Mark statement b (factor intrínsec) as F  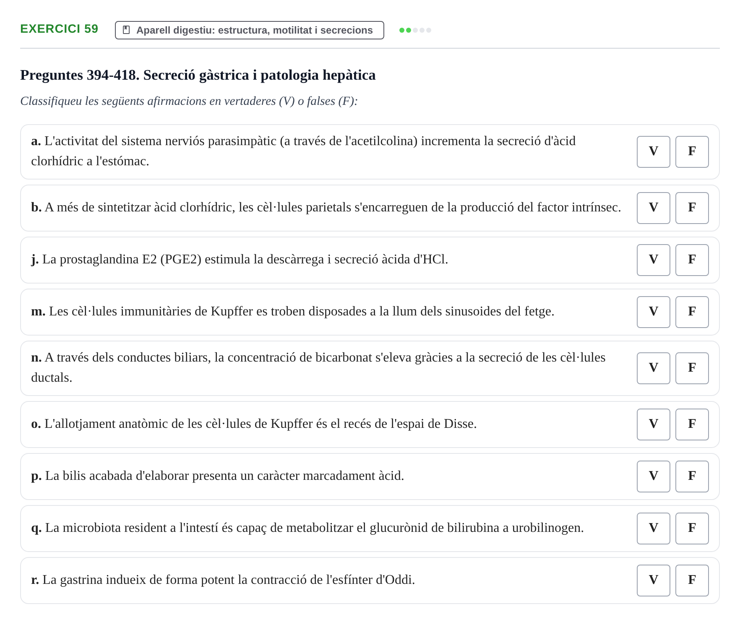692,208
